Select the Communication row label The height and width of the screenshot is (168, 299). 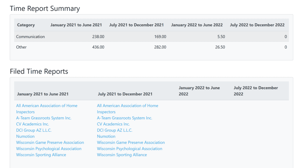click(30, 37)
